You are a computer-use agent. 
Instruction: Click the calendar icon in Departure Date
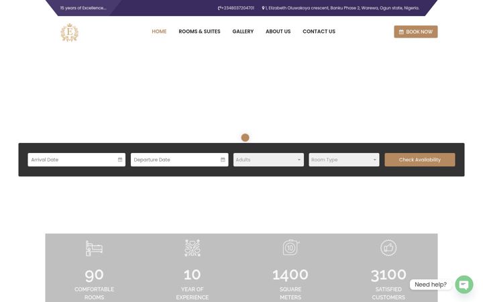223,160
